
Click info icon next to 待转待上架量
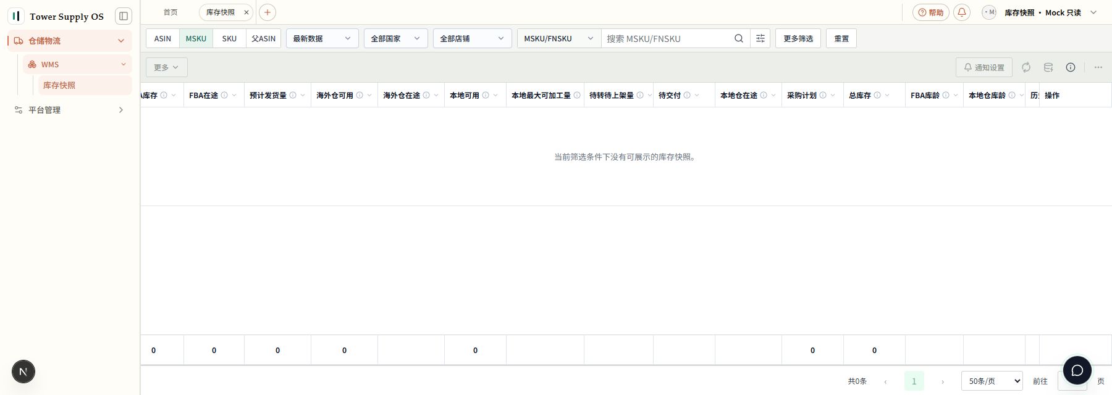click(640, 95)
